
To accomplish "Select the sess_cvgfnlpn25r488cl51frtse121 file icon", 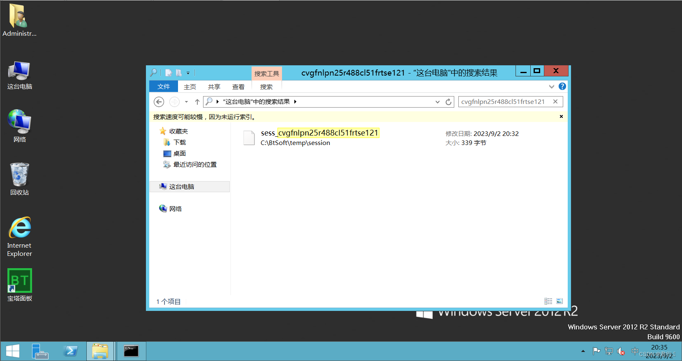I will point(249,138).
